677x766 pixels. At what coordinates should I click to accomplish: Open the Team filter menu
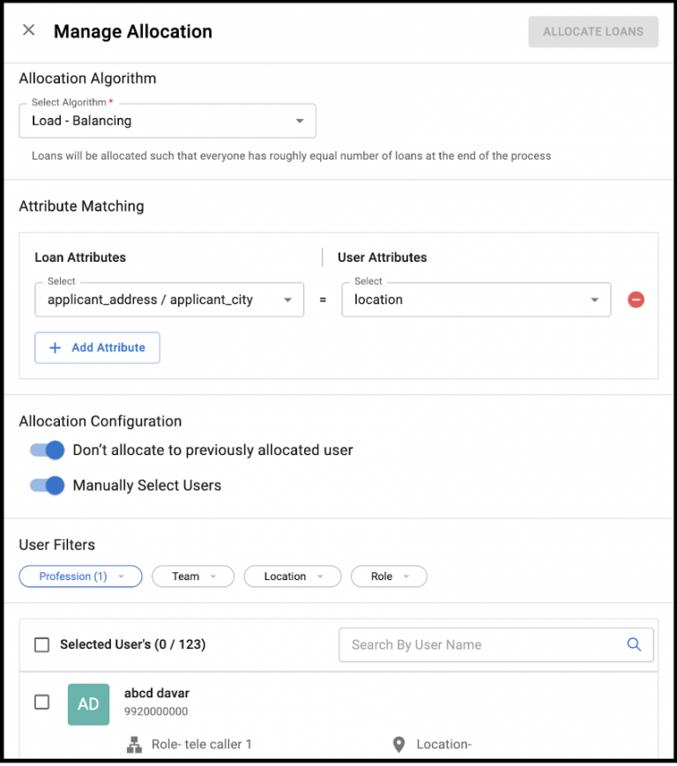pyautogui.click(x=192, y=576)
